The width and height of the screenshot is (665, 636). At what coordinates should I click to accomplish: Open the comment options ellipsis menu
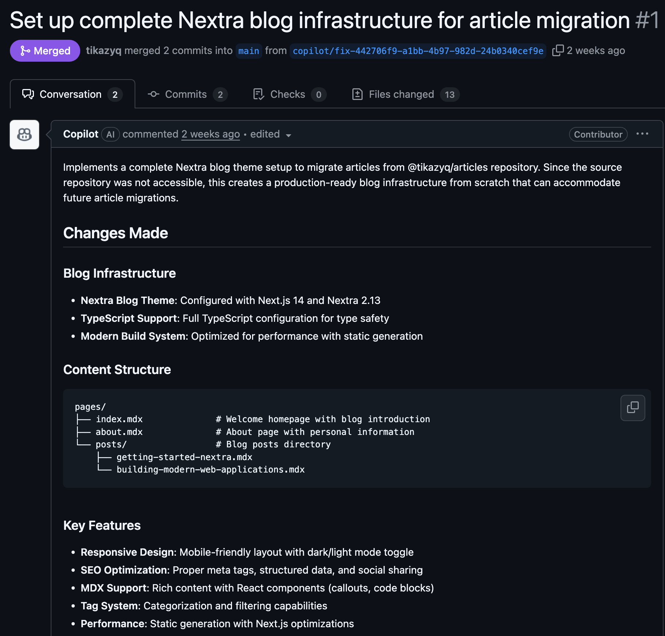642,134
